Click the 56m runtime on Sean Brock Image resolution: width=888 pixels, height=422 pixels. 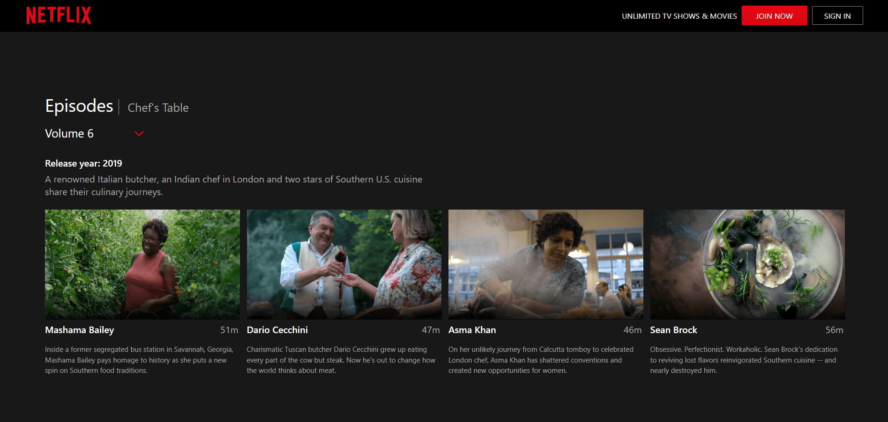click(x=834, y=330)
